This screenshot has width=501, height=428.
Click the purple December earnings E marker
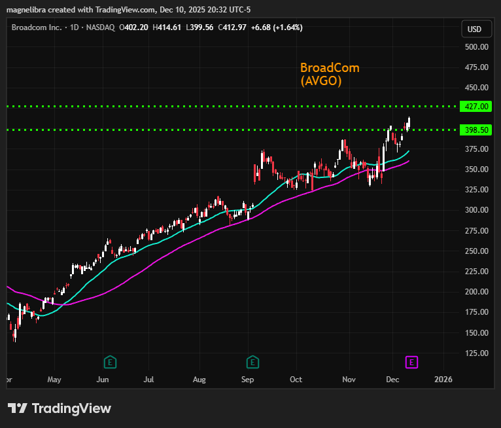411,362
